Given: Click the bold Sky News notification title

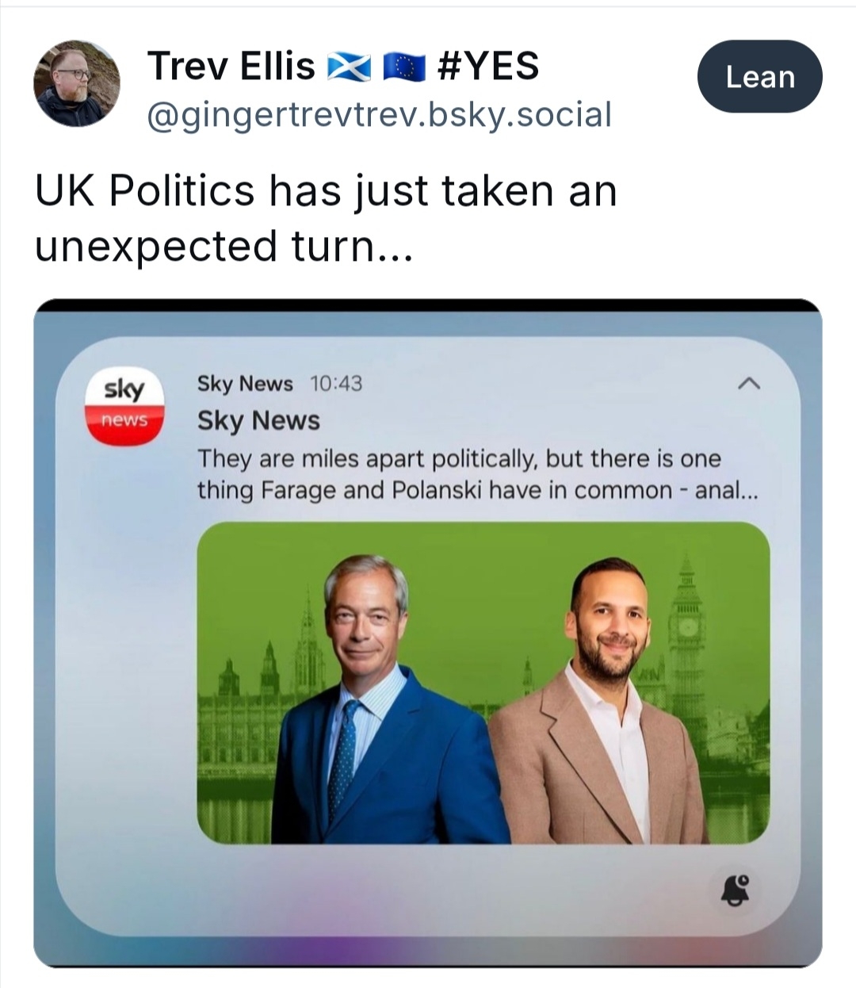Looking at the screenshot, I should click(258, 420).
